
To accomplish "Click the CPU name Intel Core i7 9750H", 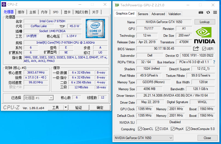I will [52, 21].
